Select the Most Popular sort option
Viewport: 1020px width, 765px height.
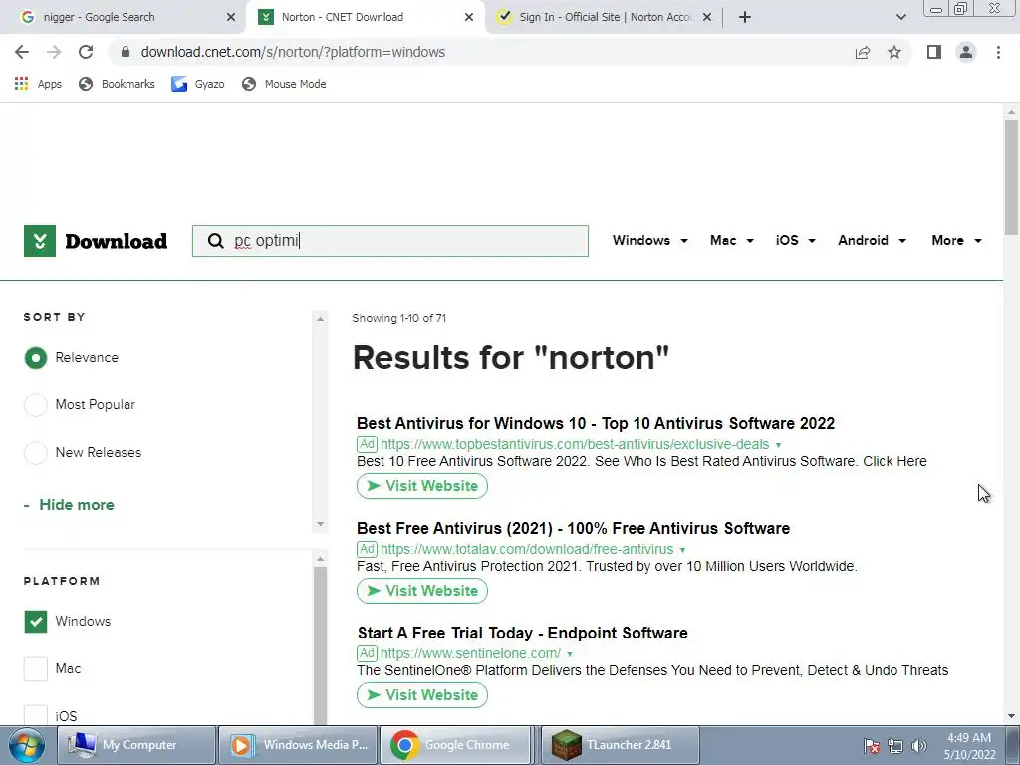(x=36, y=405)
